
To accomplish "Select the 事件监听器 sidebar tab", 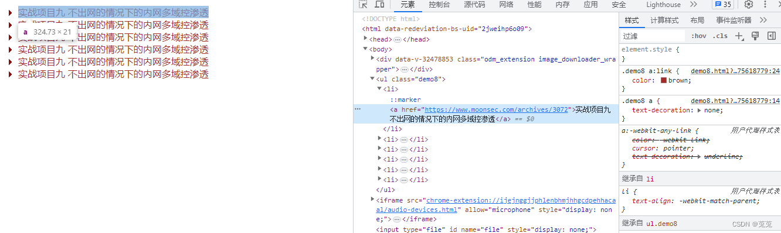I will point(734,20).
